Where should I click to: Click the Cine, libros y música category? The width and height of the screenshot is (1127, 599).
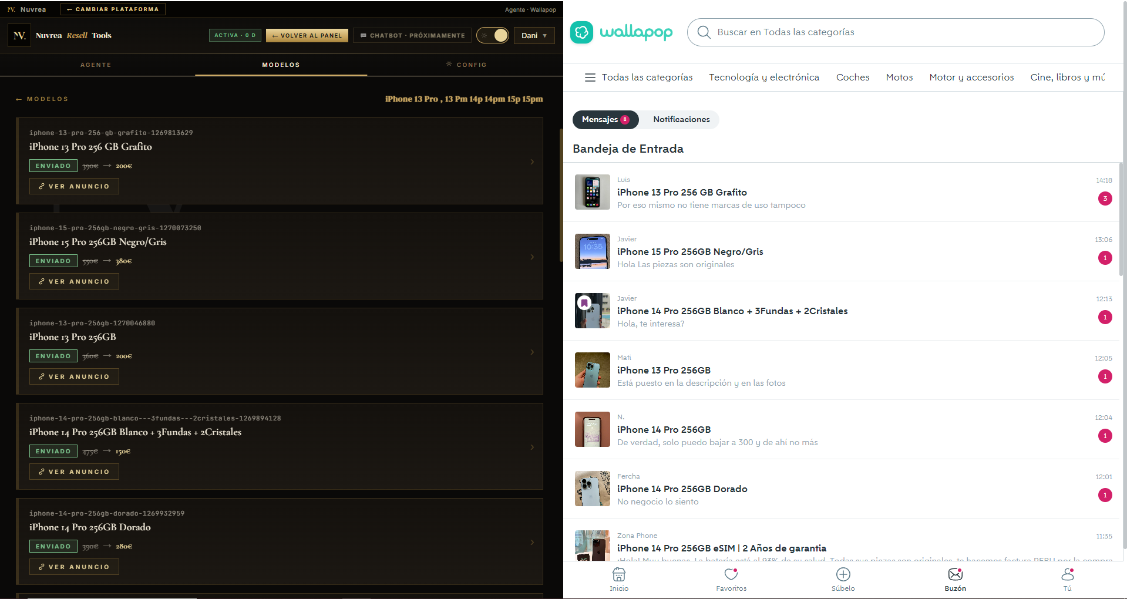[x=1067, y=78]
